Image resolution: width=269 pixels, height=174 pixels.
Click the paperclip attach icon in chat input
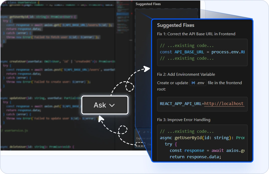[x=138, y=132]
